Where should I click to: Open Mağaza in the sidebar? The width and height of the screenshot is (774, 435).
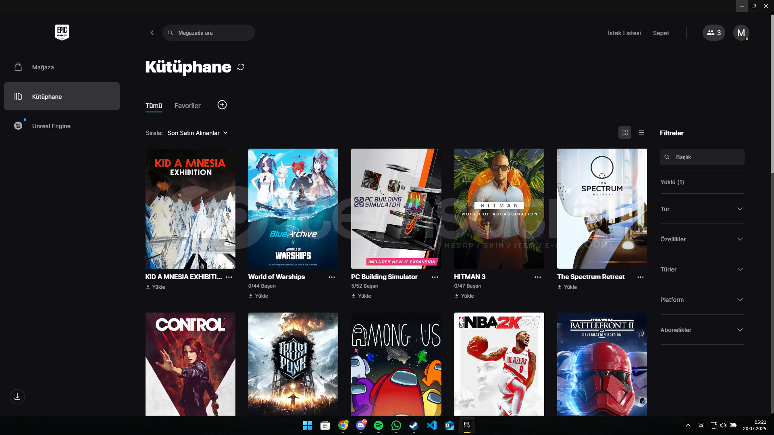pyautogui.click(x=62, y=67)
